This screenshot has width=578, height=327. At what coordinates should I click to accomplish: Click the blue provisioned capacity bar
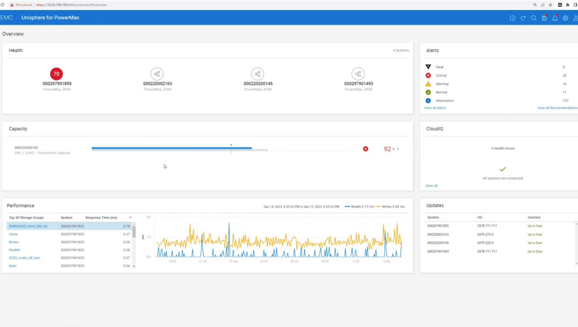[172, 148]
